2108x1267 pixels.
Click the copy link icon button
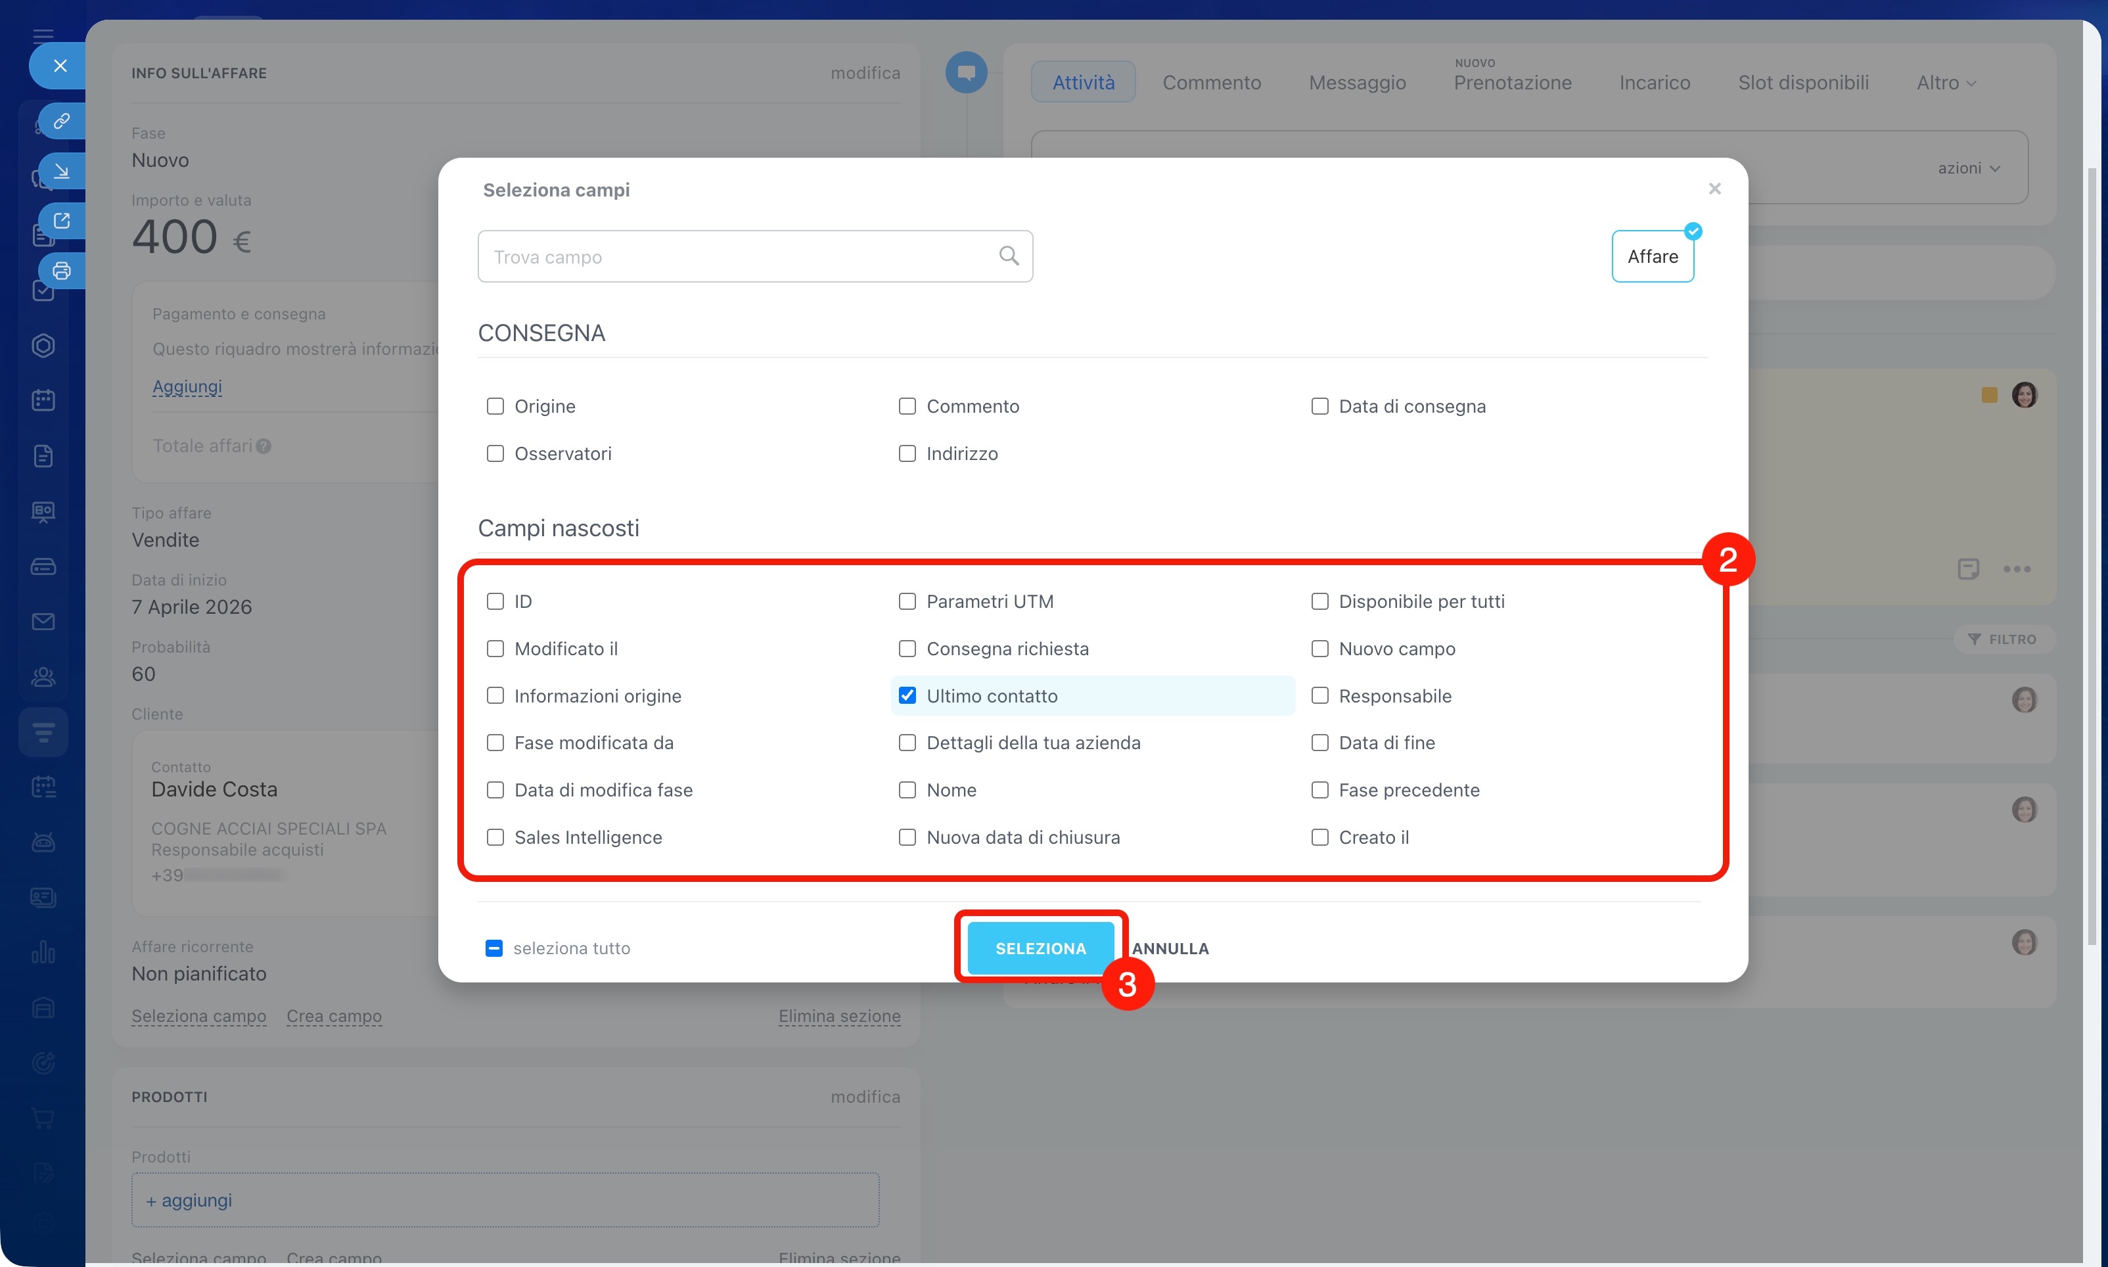pos(62,121)
